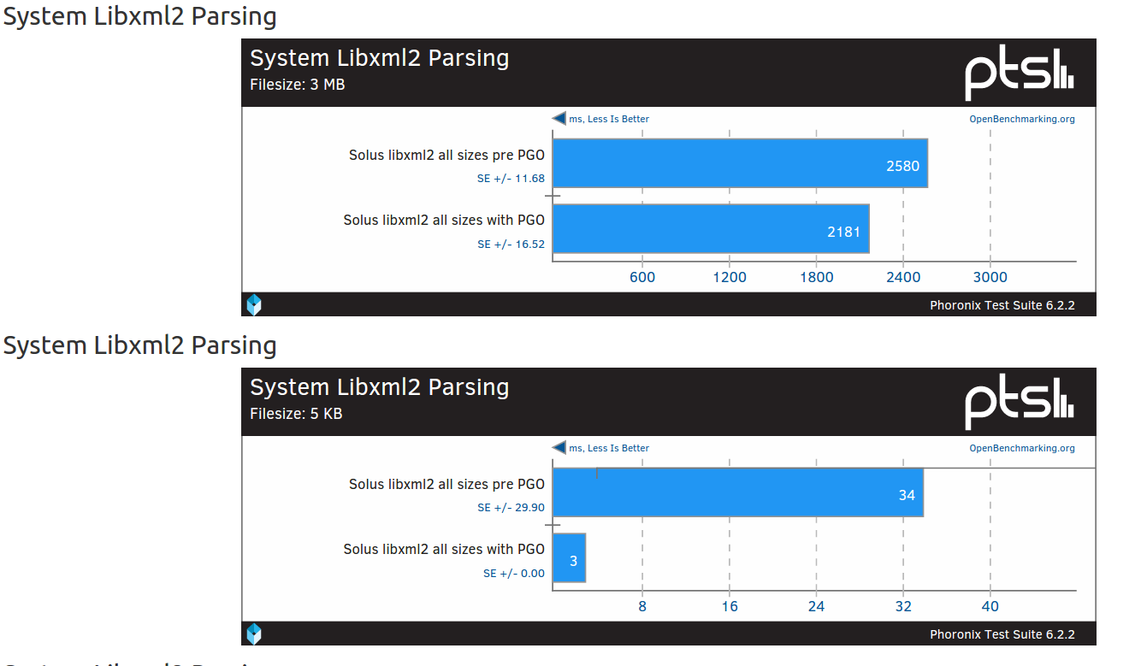This screenshot has height=666, width=1141.
Task: Click the 'Filesize: 3 MB' subtitle
Action: click(x=297, y=85)
